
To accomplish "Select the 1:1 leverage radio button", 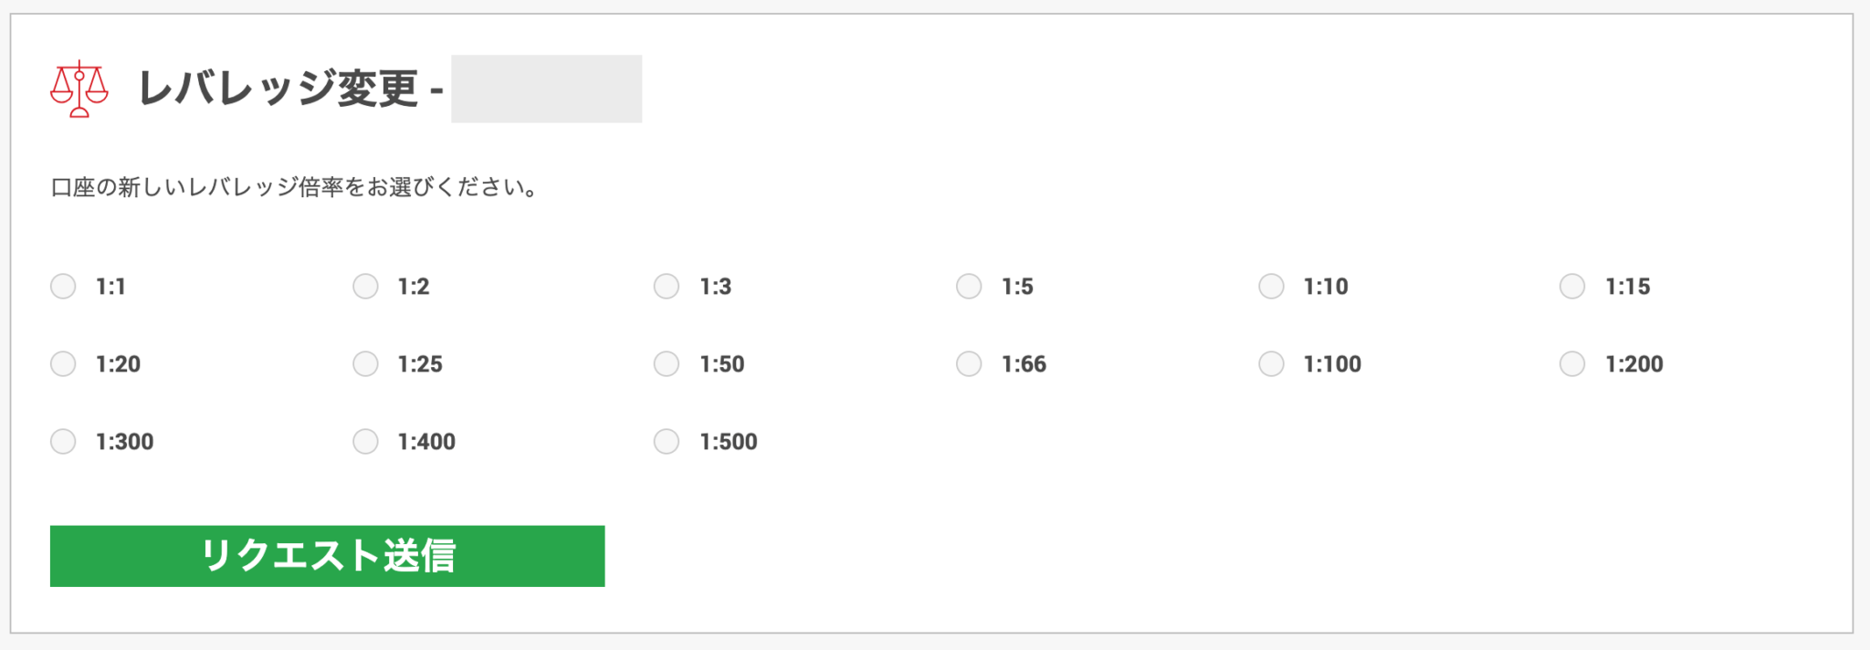I will (x=63, y=287).
